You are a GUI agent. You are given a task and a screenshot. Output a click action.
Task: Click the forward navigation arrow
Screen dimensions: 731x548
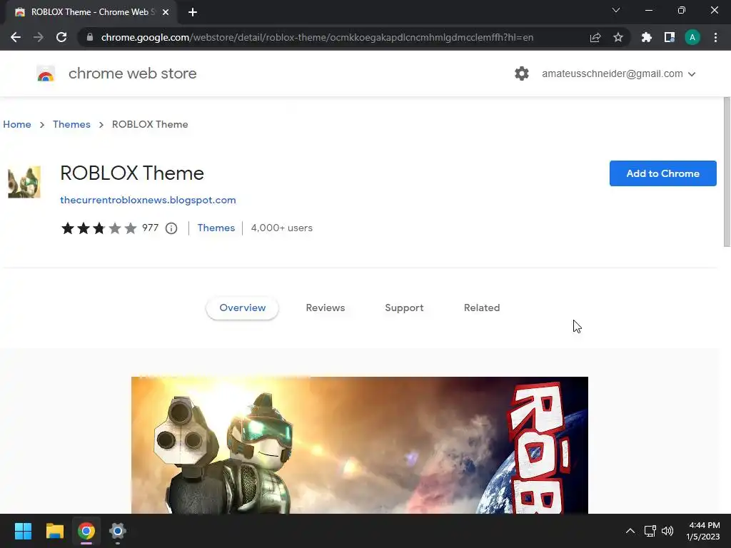click(x=39, y=37)
